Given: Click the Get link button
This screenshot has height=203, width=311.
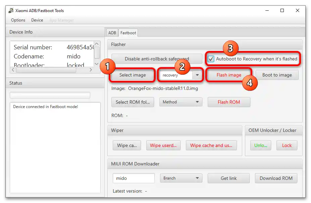Looking at the screenshot, I should click(x=228, y=178).
